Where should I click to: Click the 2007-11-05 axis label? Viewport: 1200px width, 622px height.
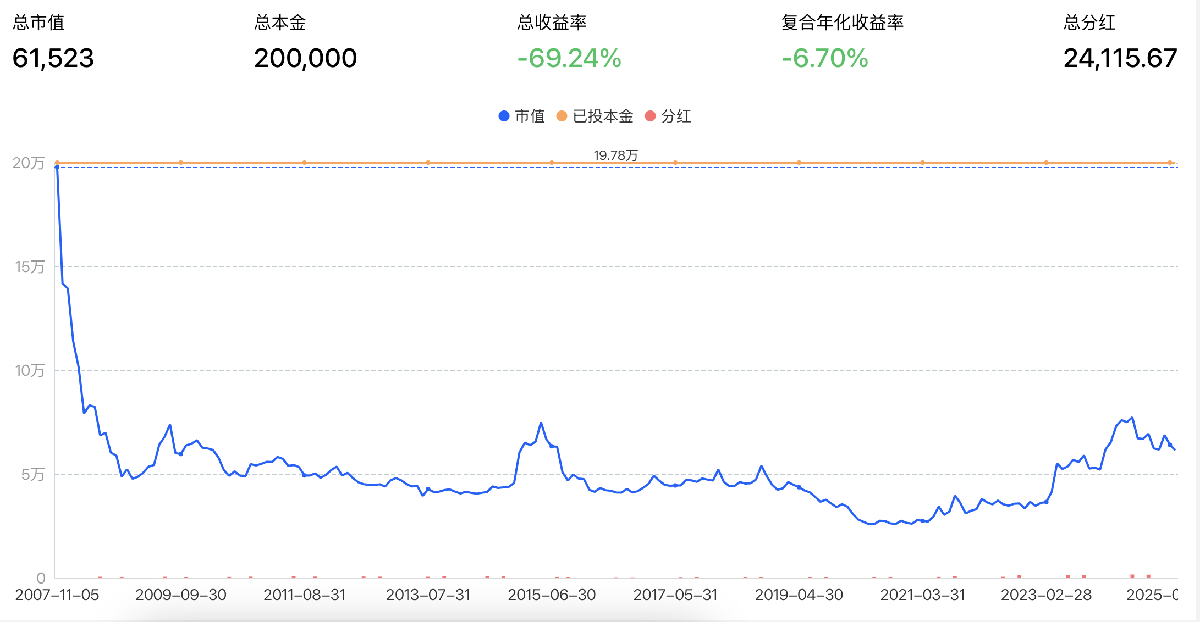coord(57,595)
